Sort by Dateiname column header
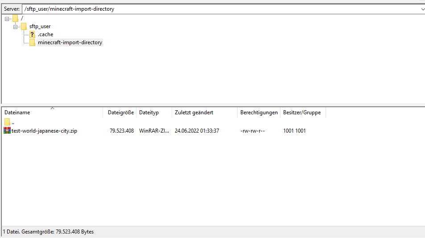 click(17, 113)
